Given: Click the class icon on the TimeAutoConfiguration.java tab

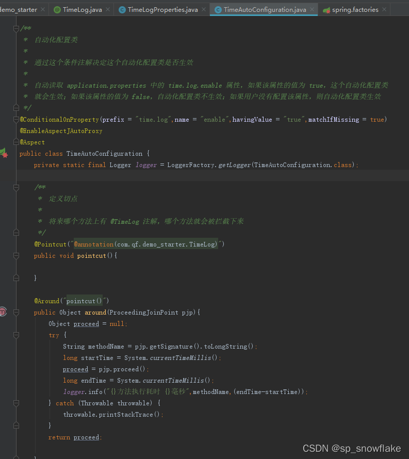Looking at the screenshot, I should click(x=218, y=10).
